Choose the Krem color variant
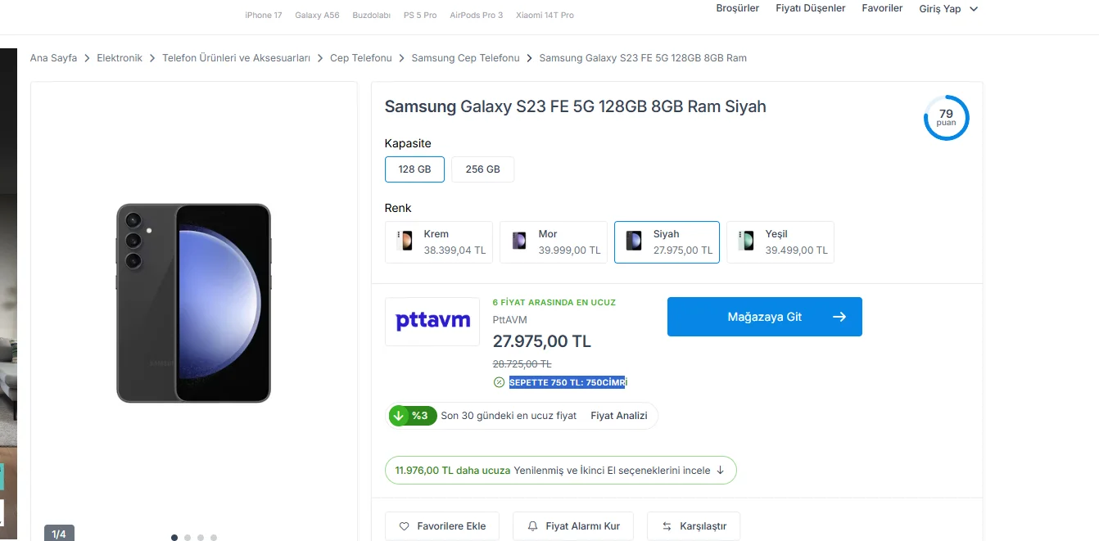The height and width of the screenshot is (541, 1099). pyautogui.click(x=439, y=242)
